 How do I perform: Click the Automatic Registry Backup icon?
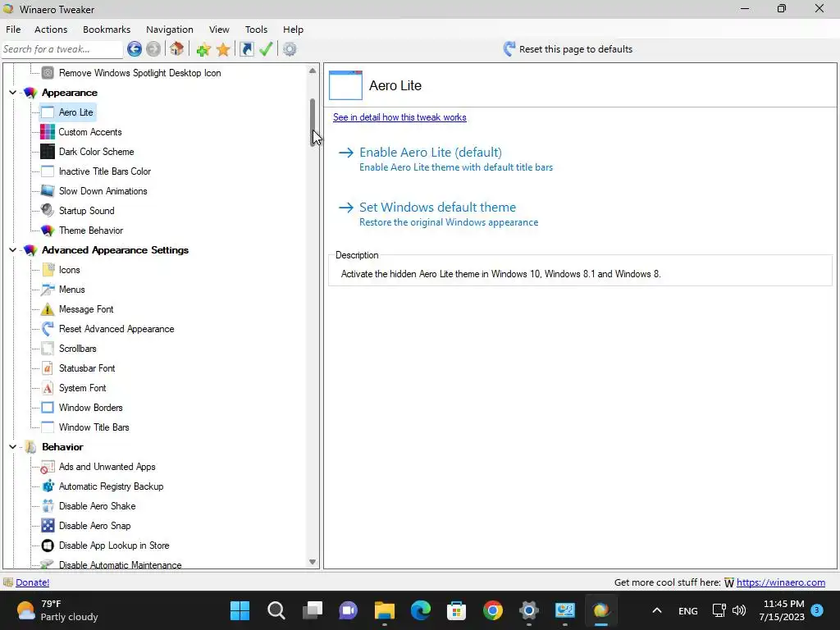click(x=48, y=486)
